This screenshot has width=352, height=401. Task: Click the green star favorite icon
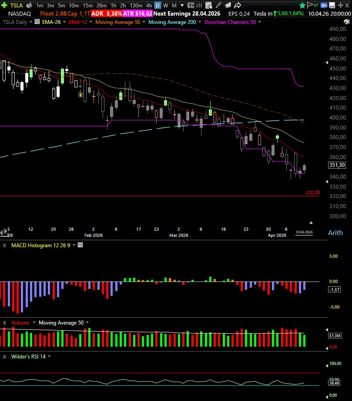(302, 5)
